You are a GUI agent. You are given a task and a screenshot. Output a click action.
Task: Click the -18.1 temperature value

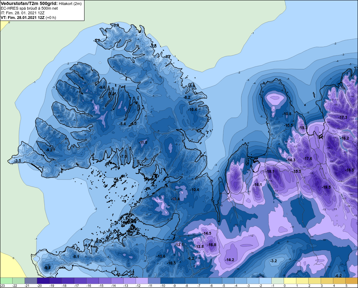click(270, 171)
